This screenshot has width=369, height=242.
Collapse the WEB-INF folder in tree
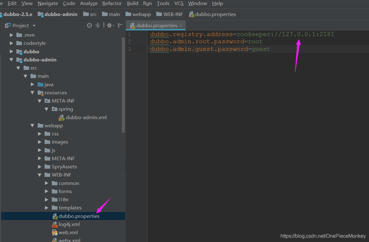40,175
